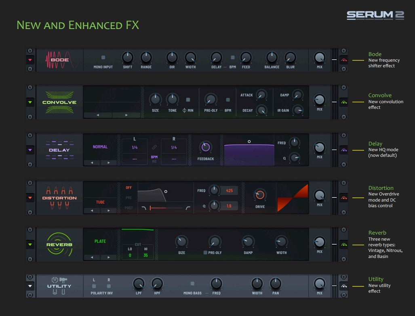
Task: Click the Distortion module's orange routing icon
Action: click(x=344, y=198)
